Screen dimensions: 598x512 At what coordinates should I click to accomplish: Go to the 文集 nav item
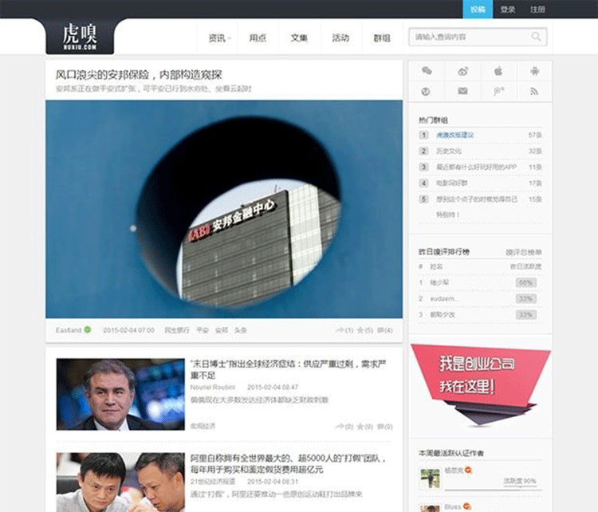tap(299, 37)
